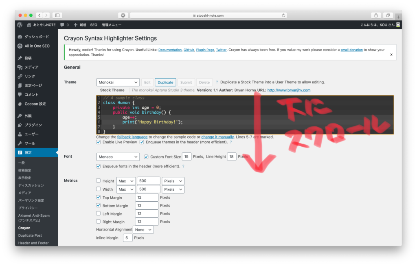Click the プラグイン plugin icon in sidebar
The width and height of the screenshot is (417, 266).
click(20, 125)
